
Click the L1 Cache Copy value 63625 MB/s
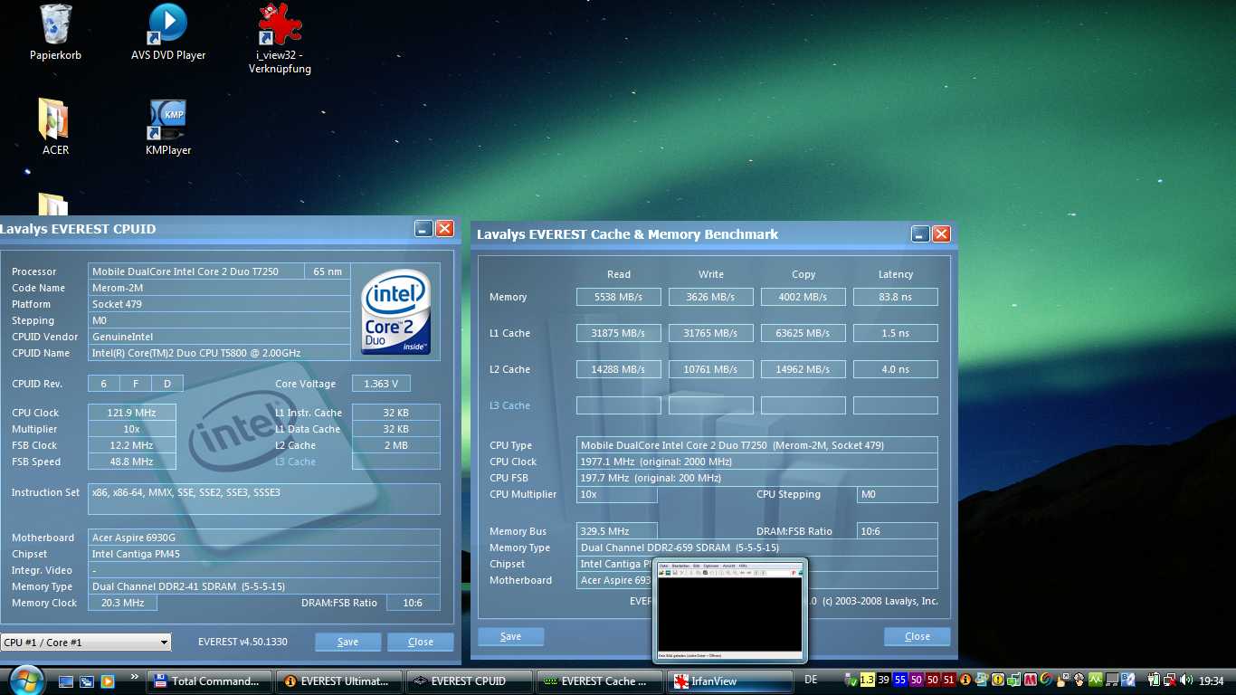click(803, 333)
